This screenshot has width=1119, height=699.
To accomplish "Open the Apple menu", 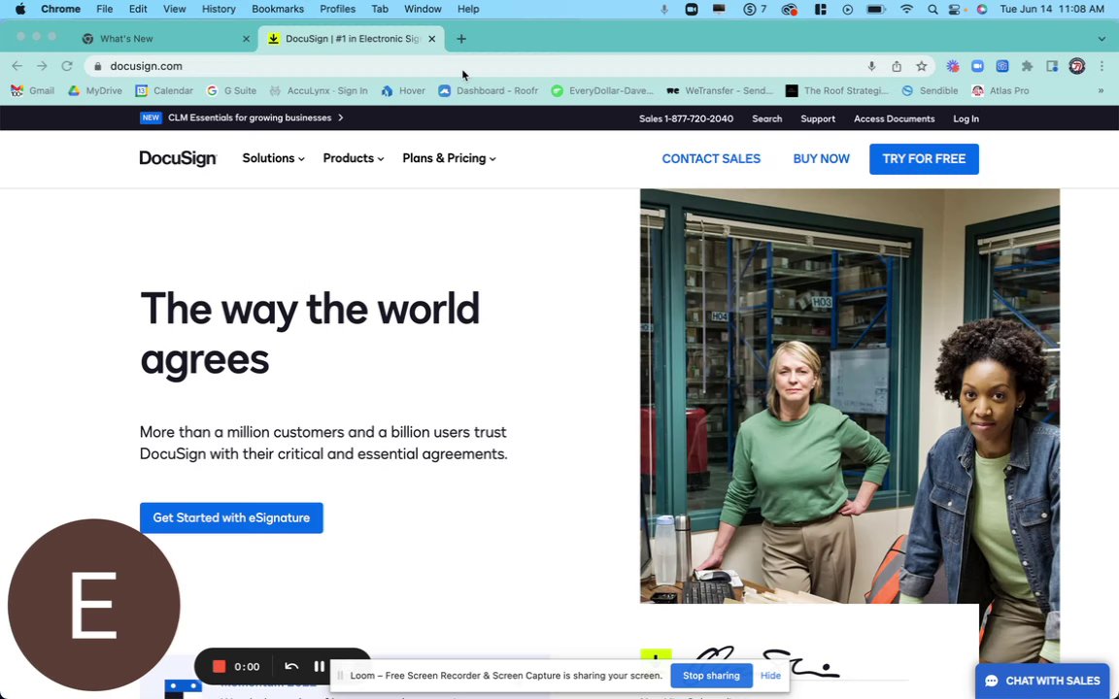I will (x=20, y=10).
